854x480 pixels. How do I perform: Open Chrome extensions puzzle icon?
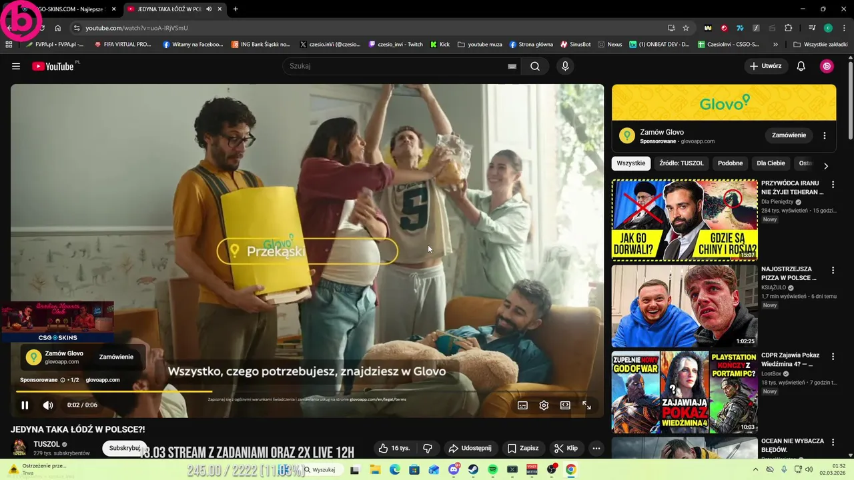[x=788, y=28]
